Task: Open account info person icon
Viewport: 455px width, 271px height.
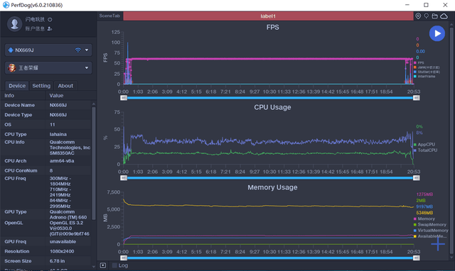Action: pos(50,28)
